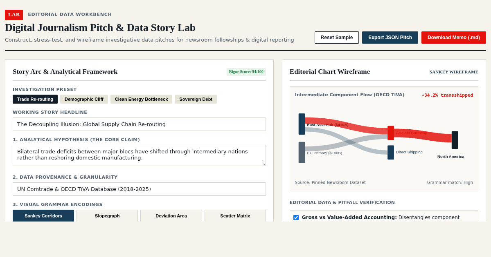The height and width of the screenshot is (257, 491).
Task: Click the North America destination node
Action: [x=455, y=140]
